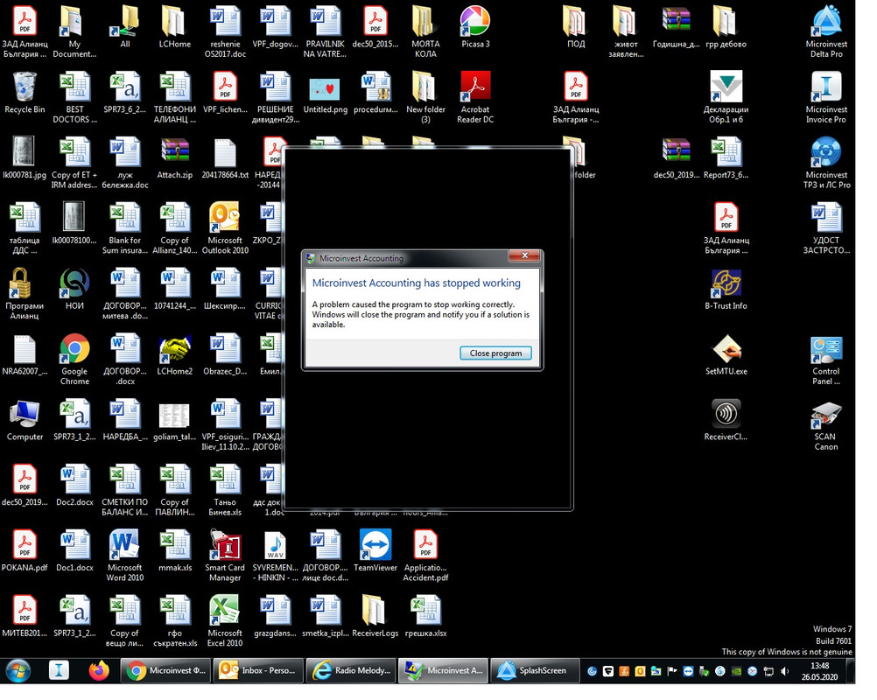Viewport: 877px width, 700px height.
Task: Select the 204178664.txt text file
Action: (225, 158)
